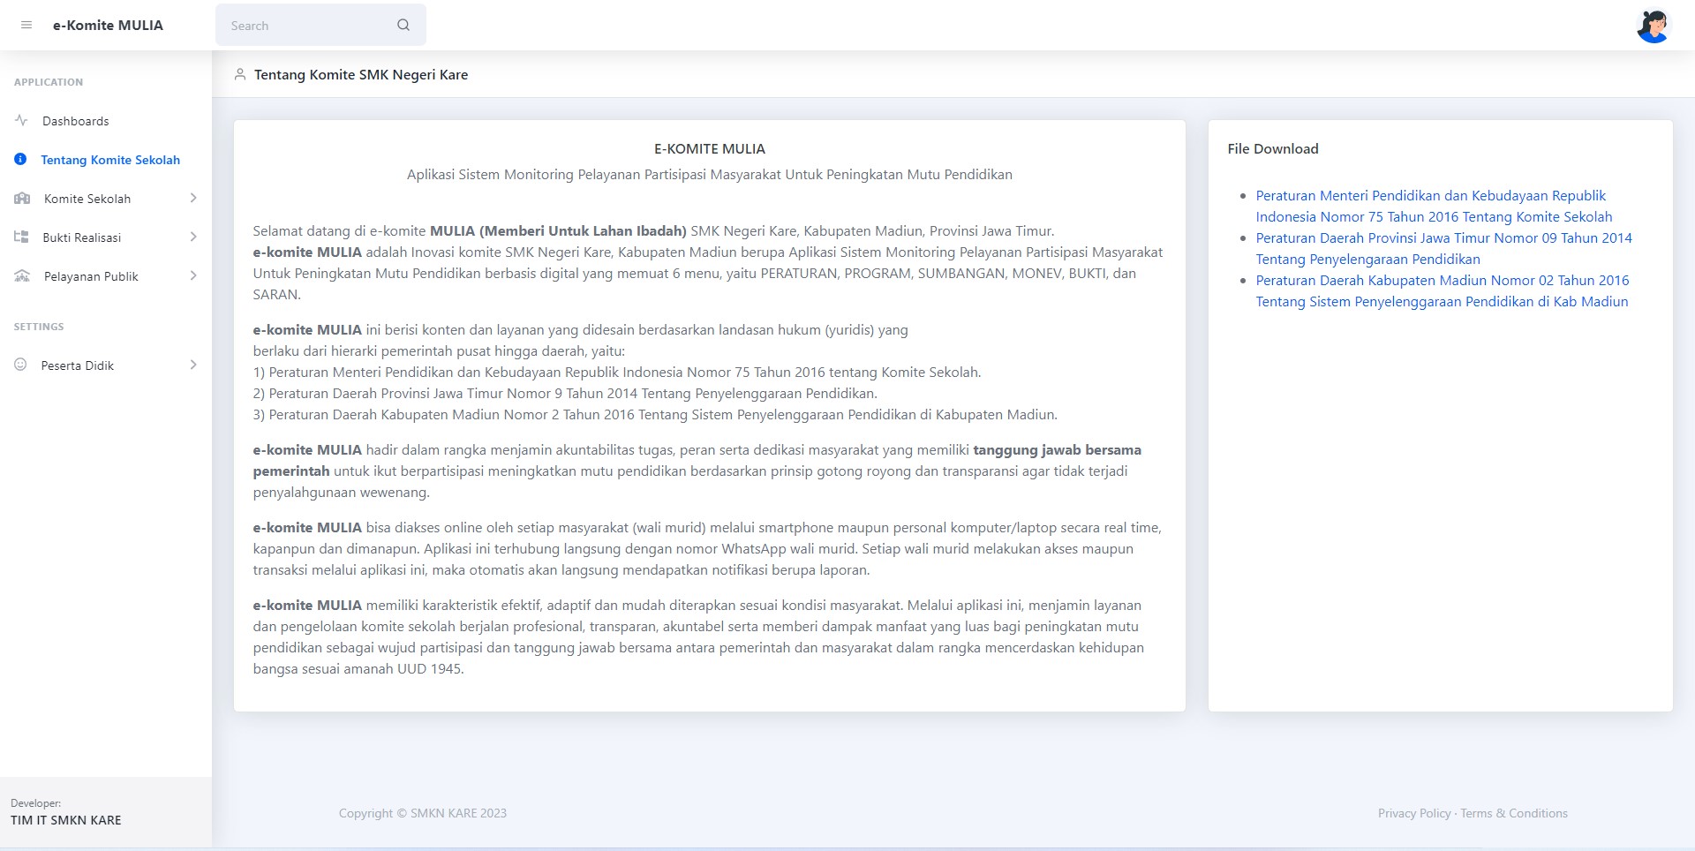Expand the Peserta Didik submenu chevron
This screenshot has height=851, width=1695.
(x=193, y=365)
